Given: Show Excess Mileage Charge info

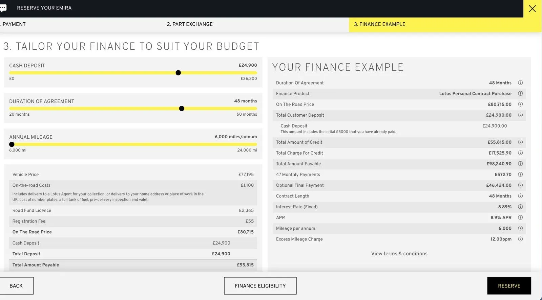Looking at the screenshot, I should coord(520,239).
